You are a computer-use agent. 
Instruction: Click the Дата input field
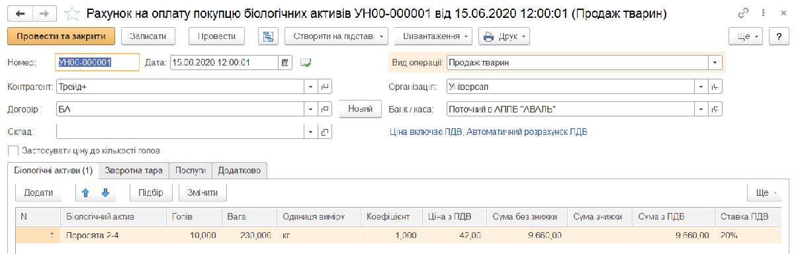(224, 62)
